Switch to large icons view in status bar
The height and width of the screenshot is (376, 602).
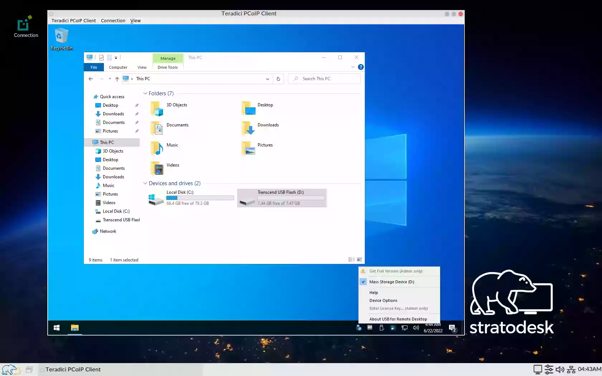coord(359,260)
